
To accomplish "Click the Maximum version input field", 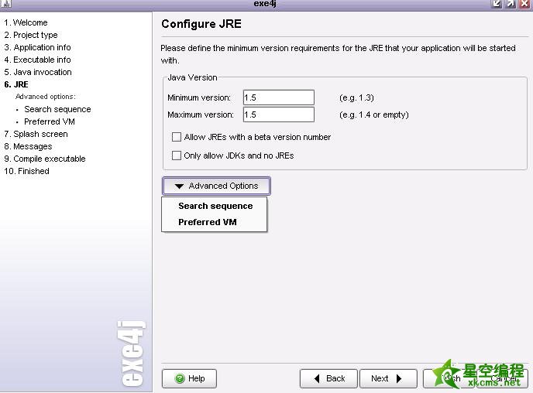I will 279,114.
